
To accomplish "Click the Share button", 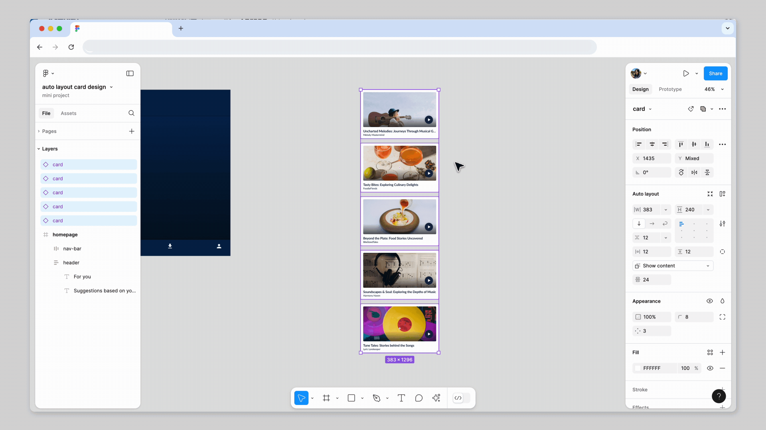I will [x=715, y=73].
